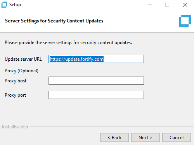Screen dimensions: 194x145
Task: Continue setup with the Next button
Action: click(x=145, y=138)
